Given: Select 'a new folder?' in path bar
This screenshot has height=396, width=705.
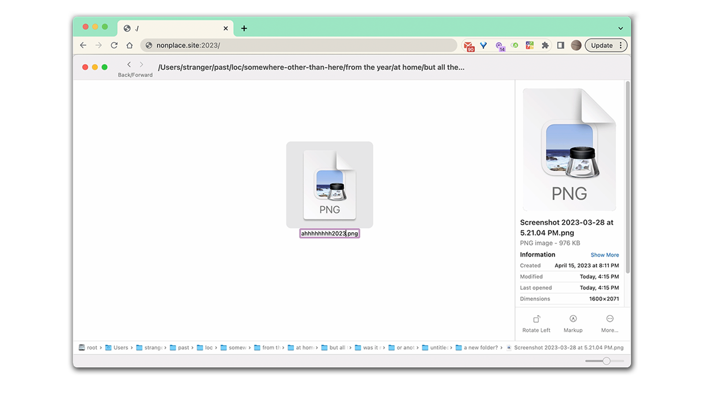Looking at the screenshot, I should tap(480, 348).
